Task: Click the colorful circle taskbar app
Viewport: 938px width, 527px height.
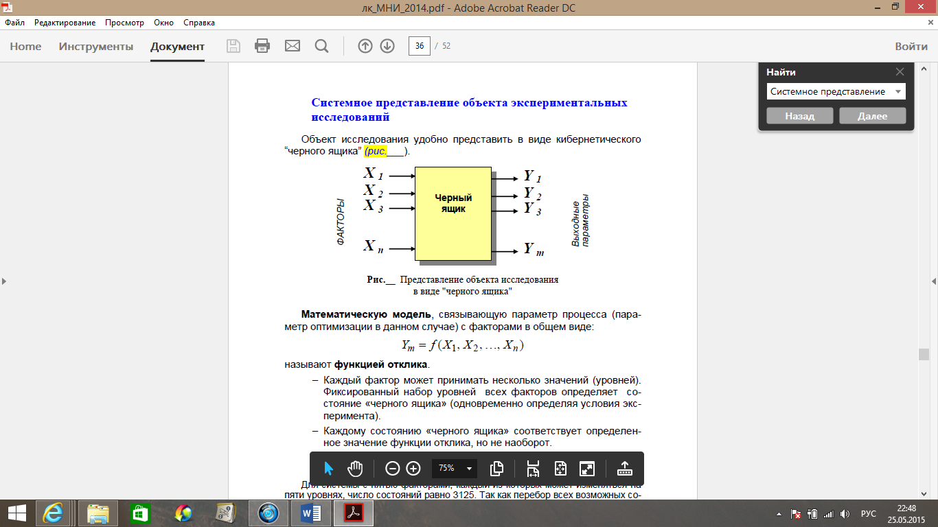Action: (183, 513)
